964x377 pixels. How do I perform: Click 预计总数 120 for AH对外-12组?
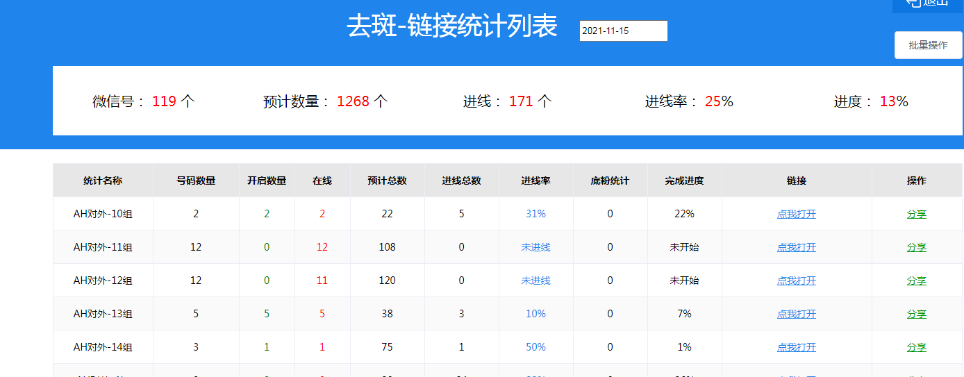(x=388, y=280)
